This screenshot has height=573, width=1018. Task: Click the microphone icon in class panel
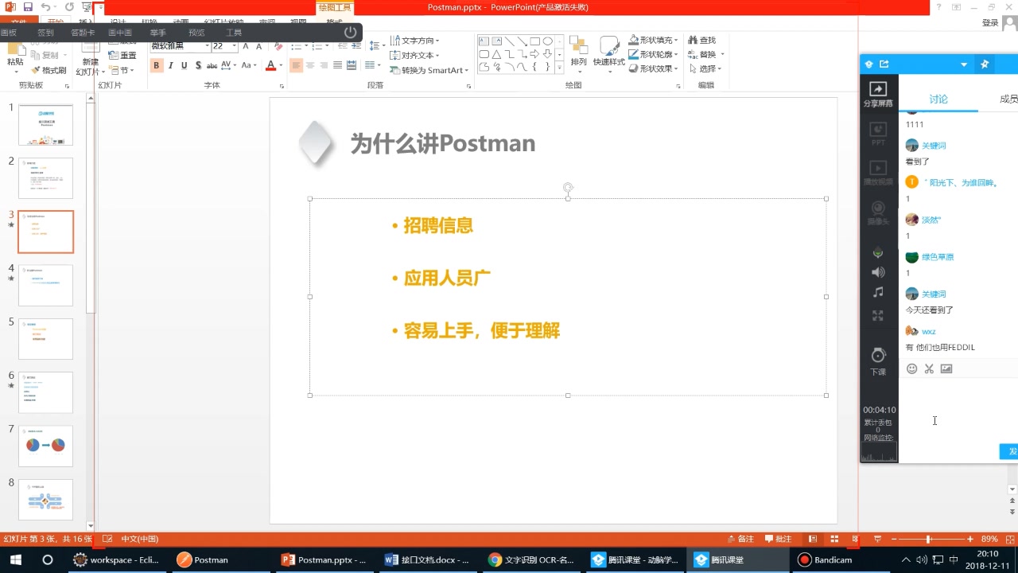(878, 252)
